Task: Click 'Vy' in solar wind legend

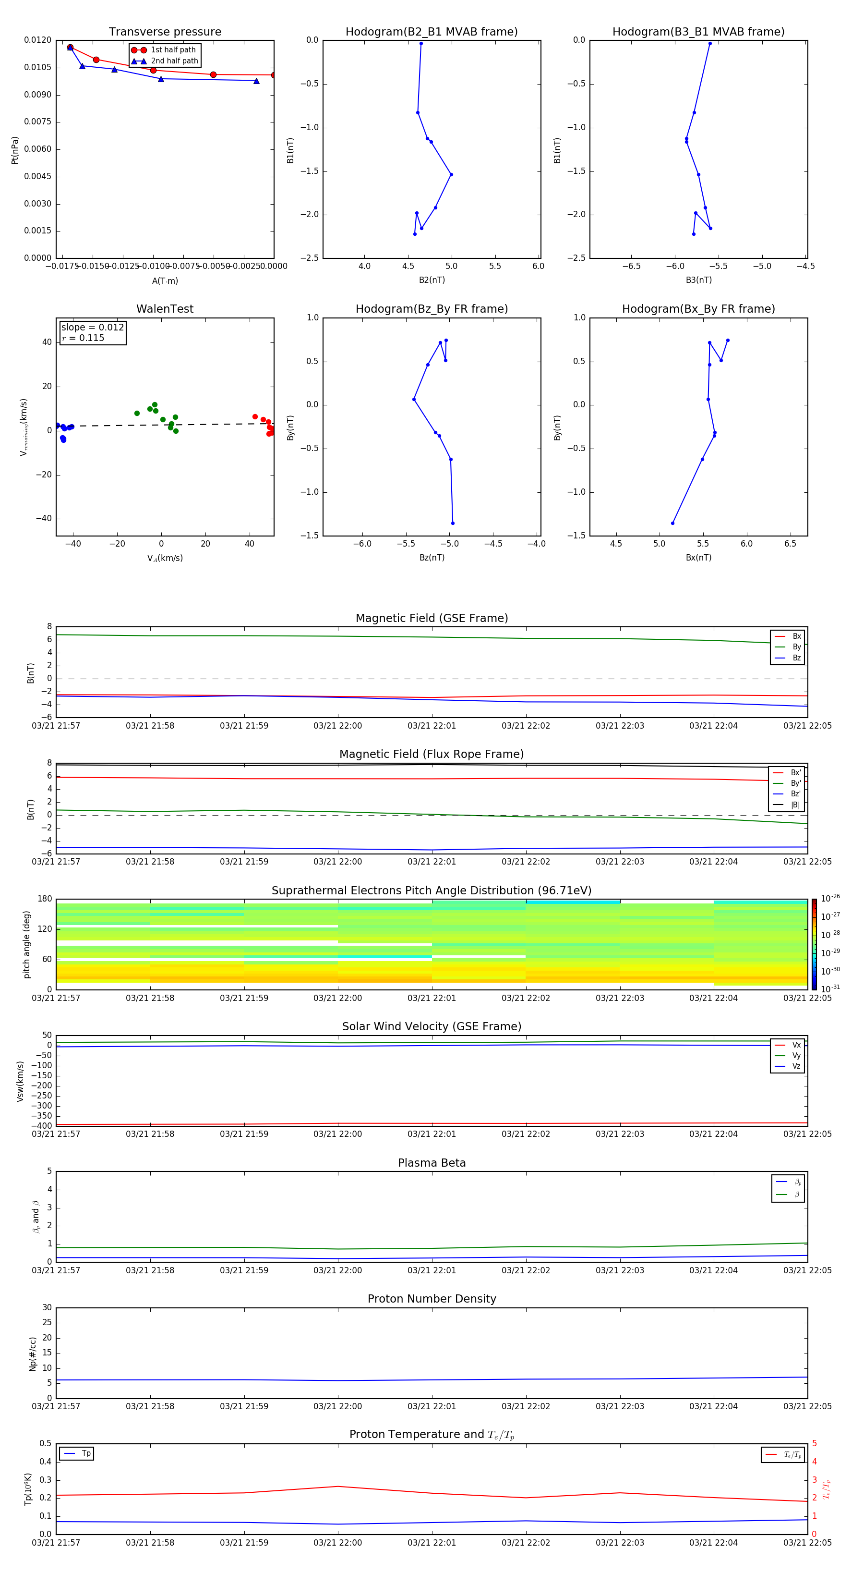Action: click(788, 1055)
